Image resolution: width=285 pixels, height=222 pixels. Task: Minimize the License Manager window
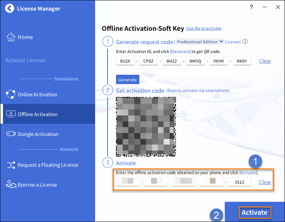point(265,7)
